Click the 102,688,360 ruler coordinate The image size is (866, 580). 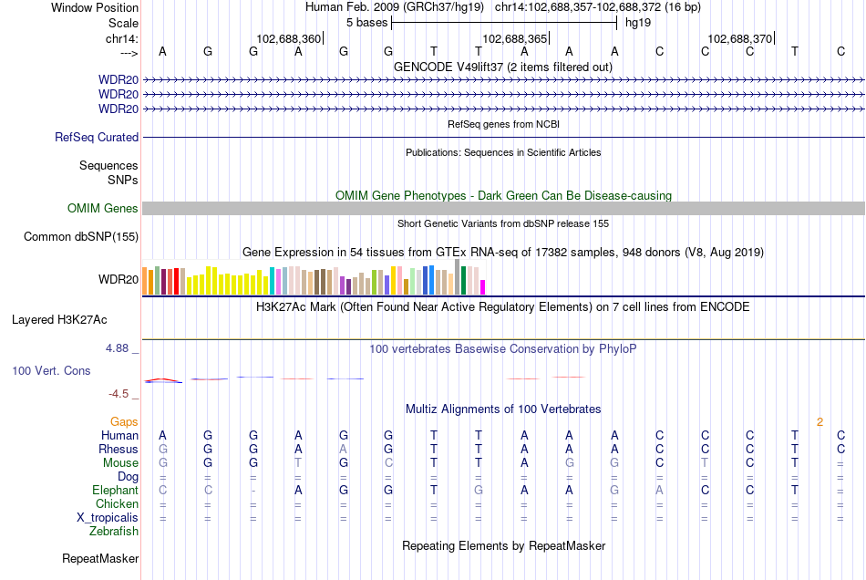(x=288, y=38)
